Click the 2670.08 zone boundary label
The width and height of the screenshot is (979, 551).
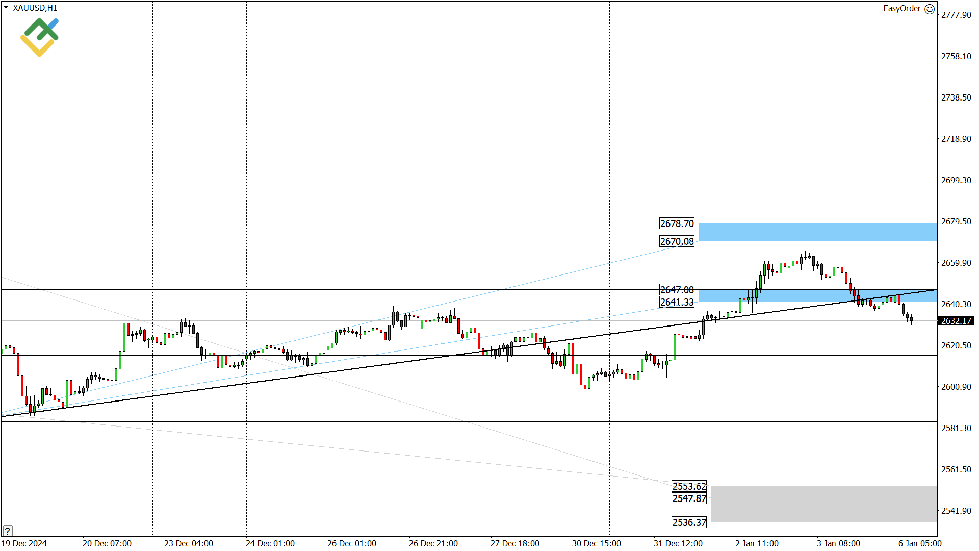pyautogui.click(x=677, y=241)
